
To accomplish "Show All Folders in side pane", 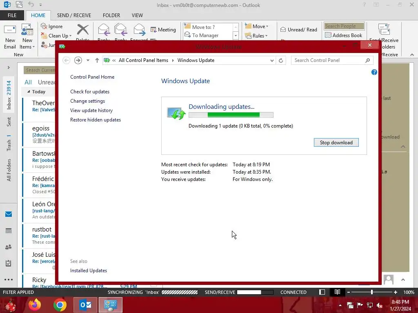I will 9,170.
